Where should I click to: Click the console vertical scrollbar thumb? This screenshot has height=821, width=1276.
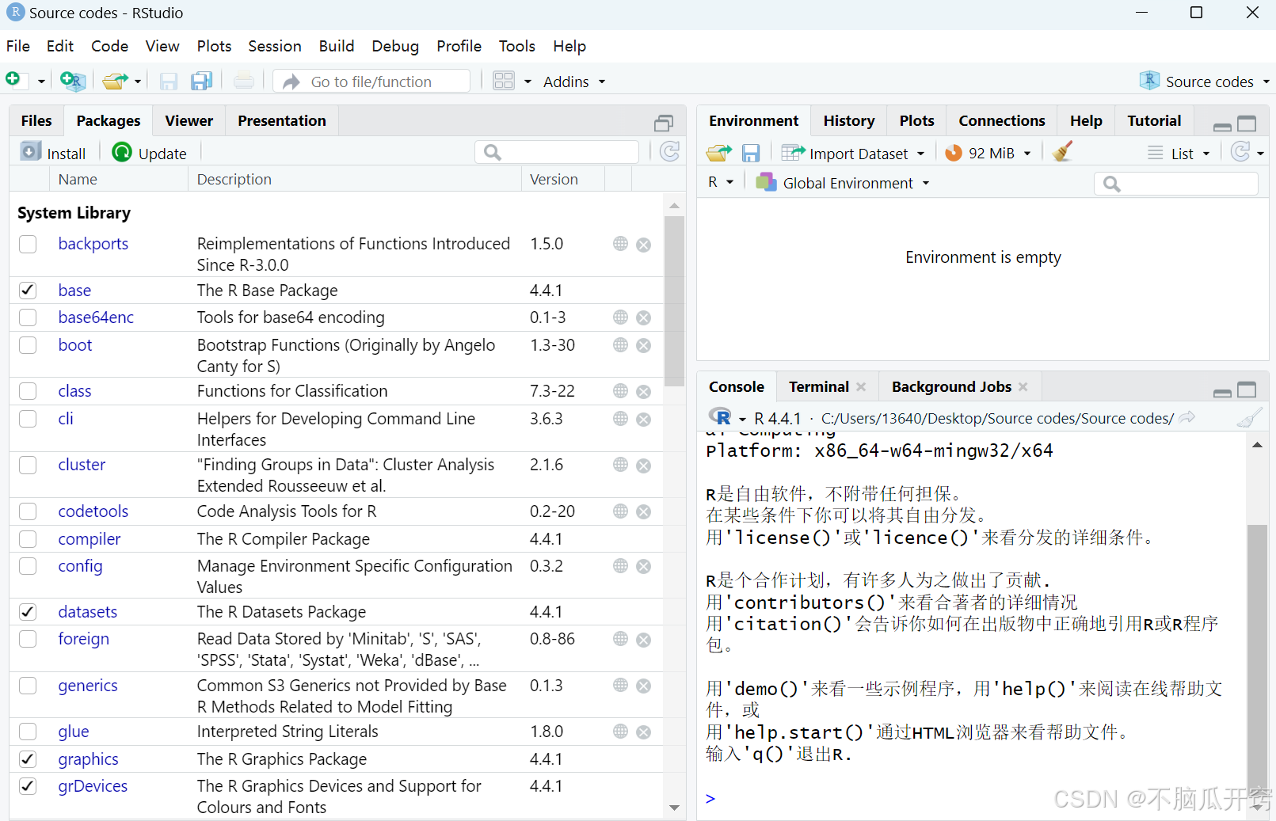click(1257, 661)
